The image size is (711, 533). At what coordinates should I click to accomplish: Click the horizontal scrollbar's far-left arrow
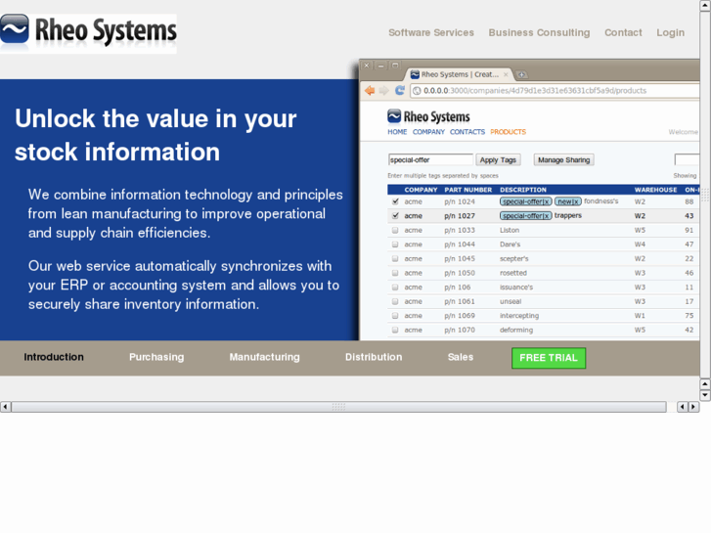[x=6, y=407]
